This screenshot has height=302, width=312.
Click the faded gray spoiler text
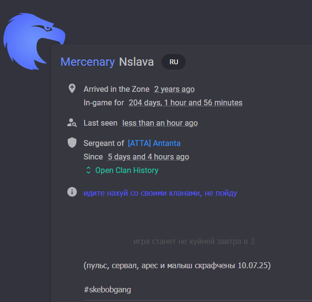tap(194, 242)
